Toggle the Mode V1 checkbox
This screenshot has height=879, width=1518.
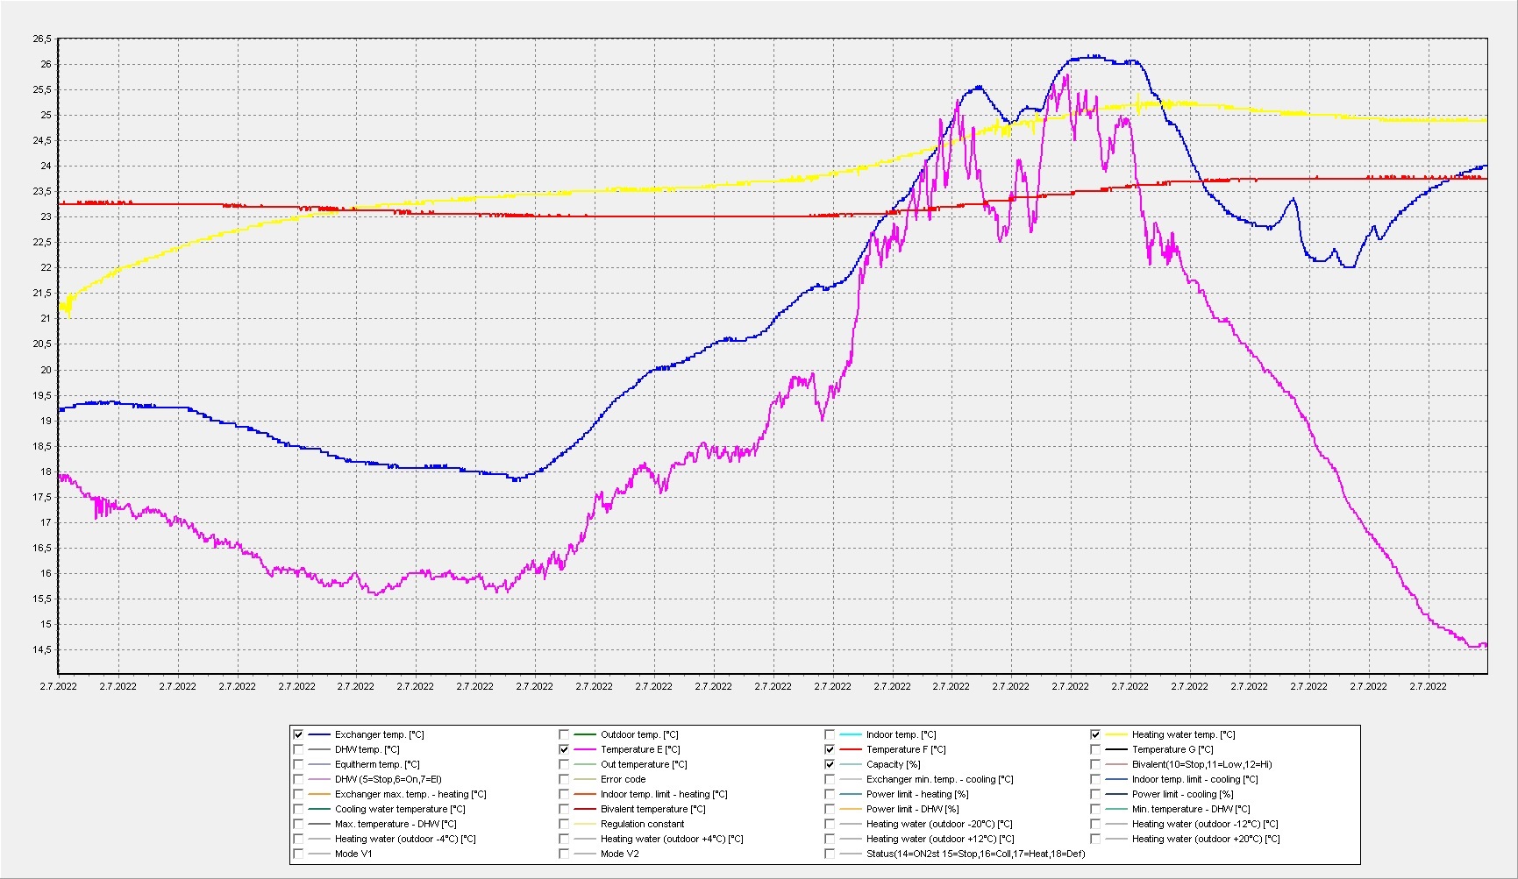tap(298, 854)
